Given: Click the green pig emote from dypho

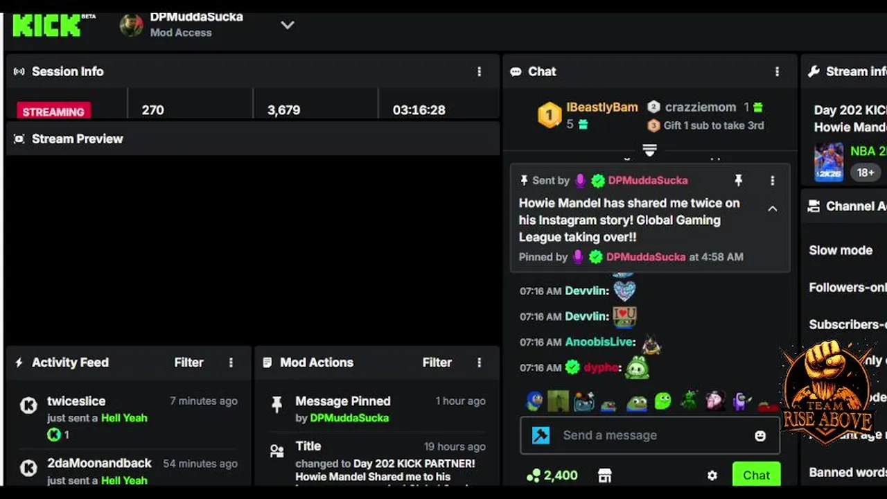Looking at the screenshot, I should click(x=637, y=367).
